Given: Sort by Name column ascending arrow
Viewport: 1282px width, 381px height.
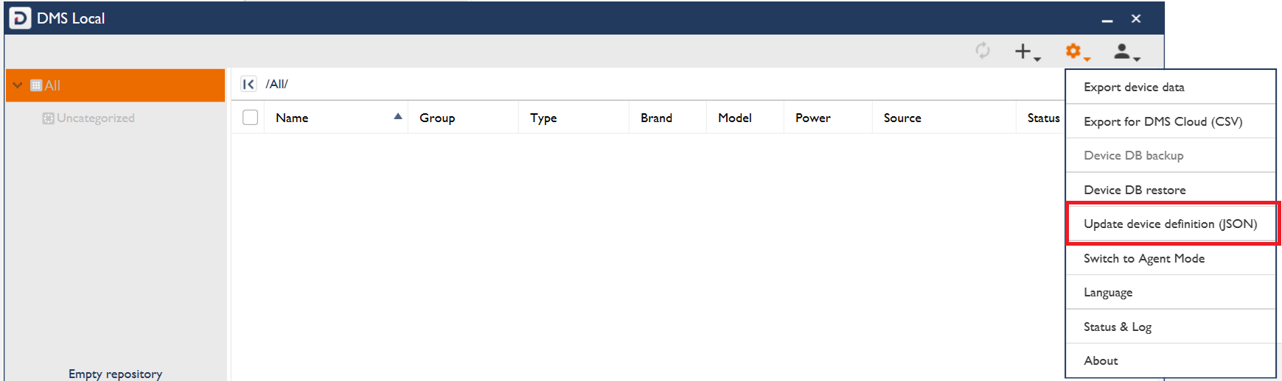Looking at the screenshot, I should (397, 117).
